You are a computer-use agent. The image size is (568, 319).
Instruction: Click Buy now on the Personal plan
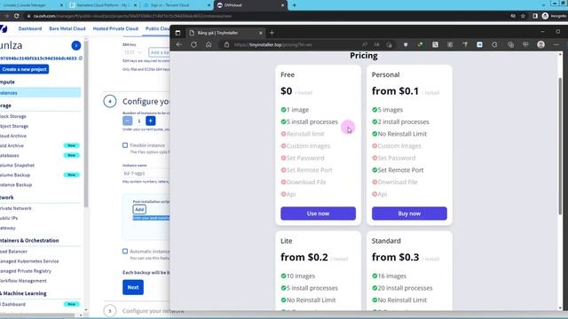click(x=409, y=214)
